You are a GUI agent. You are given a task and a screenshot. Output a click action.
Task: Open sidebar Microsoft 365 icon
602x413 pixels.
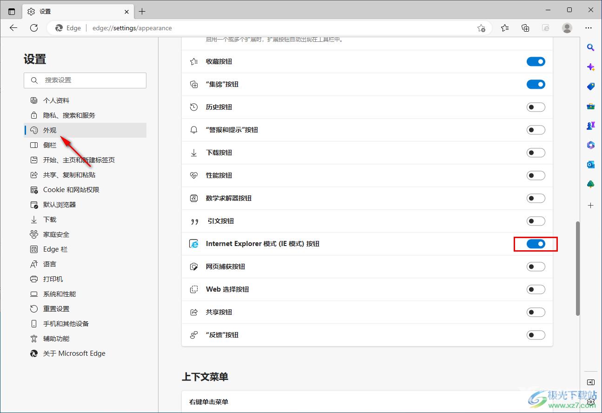(x=590, y=145)
